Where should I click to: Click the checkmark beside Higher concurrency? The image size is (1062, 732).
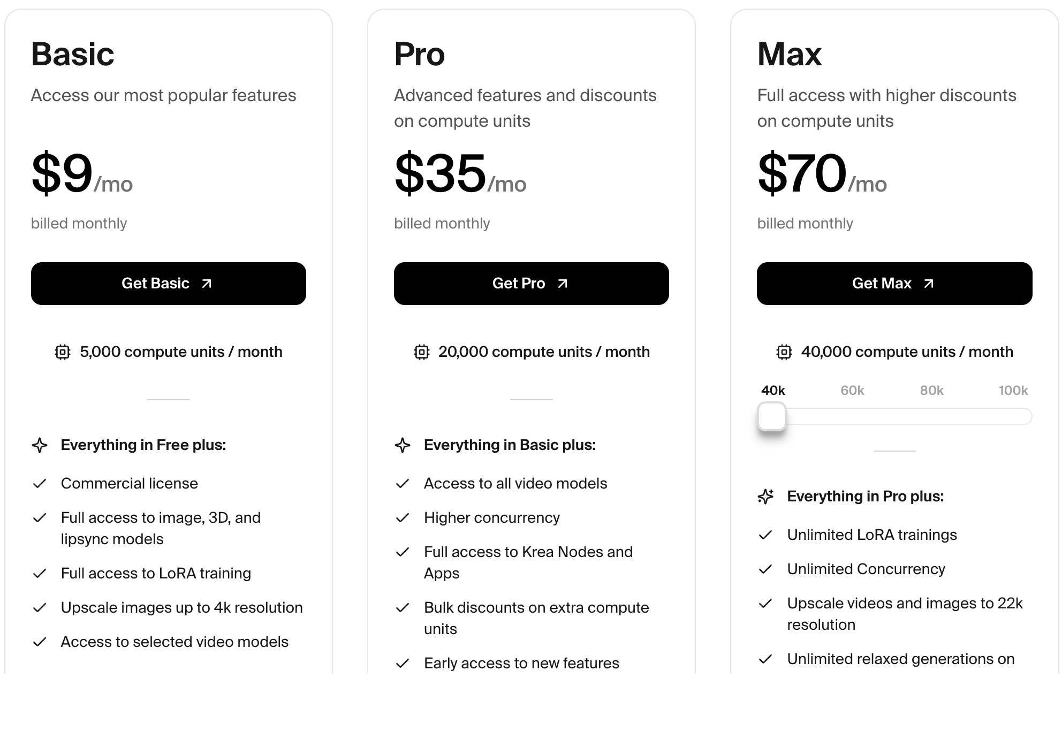click(403, 518)
